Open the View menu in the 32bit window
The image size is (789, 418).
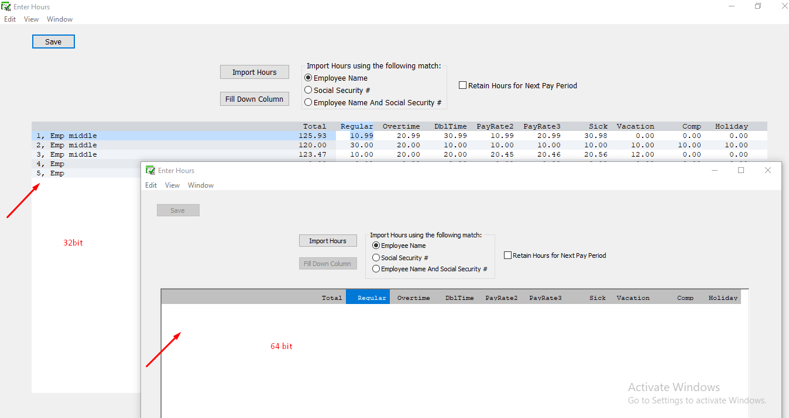point(31,19)
